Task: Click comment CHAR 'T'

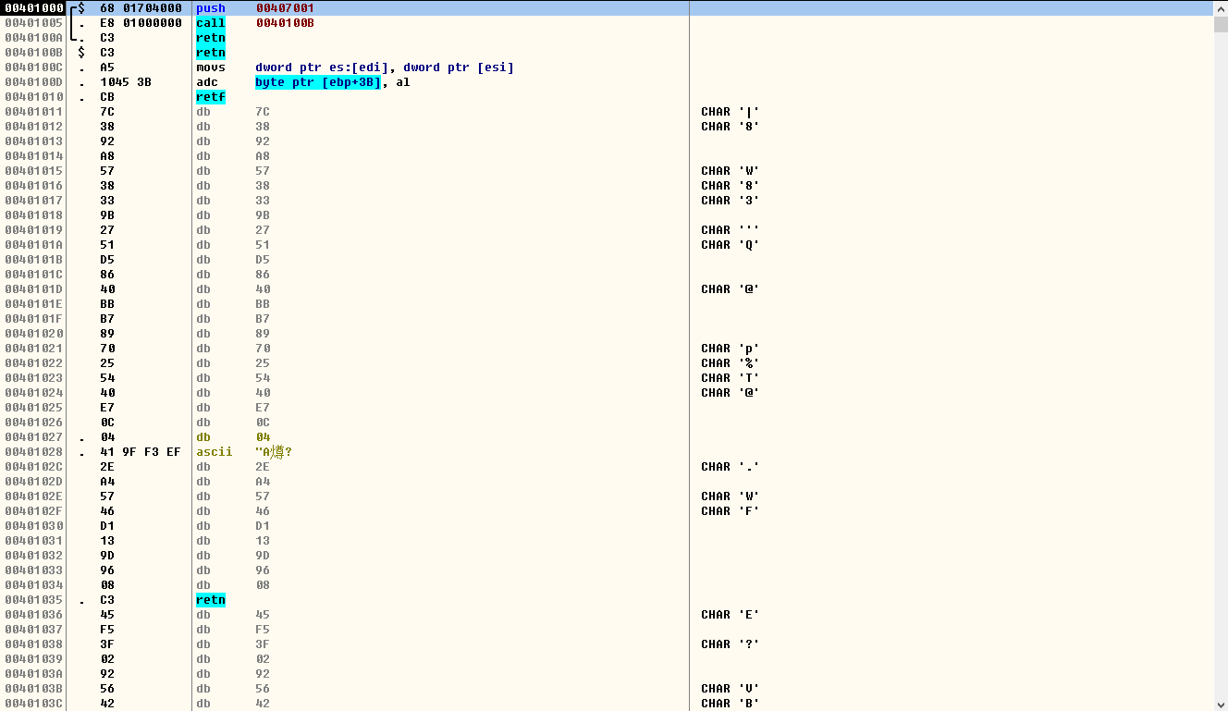Action: [730, 378]
